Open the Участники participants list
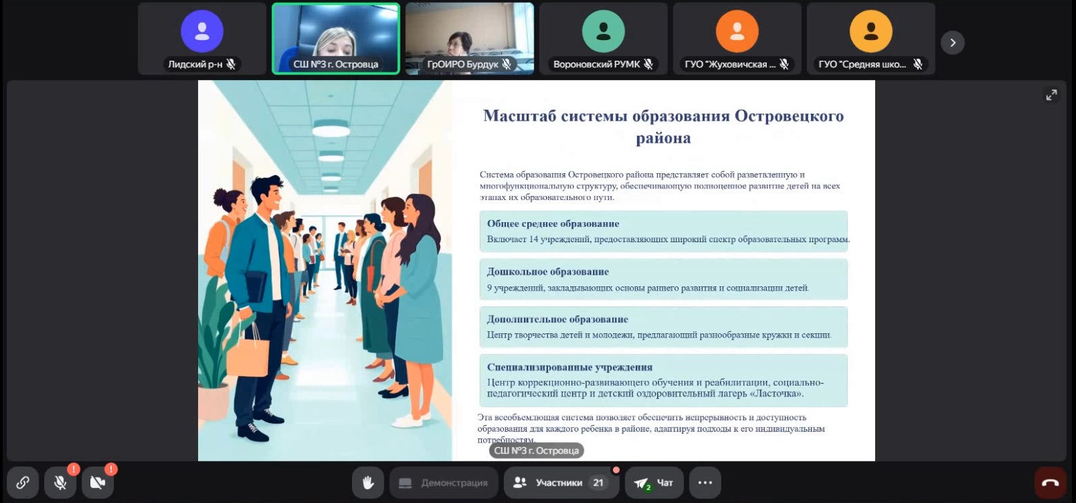The width and height of the screenshot is (1076, 503). tap(559, 482)
